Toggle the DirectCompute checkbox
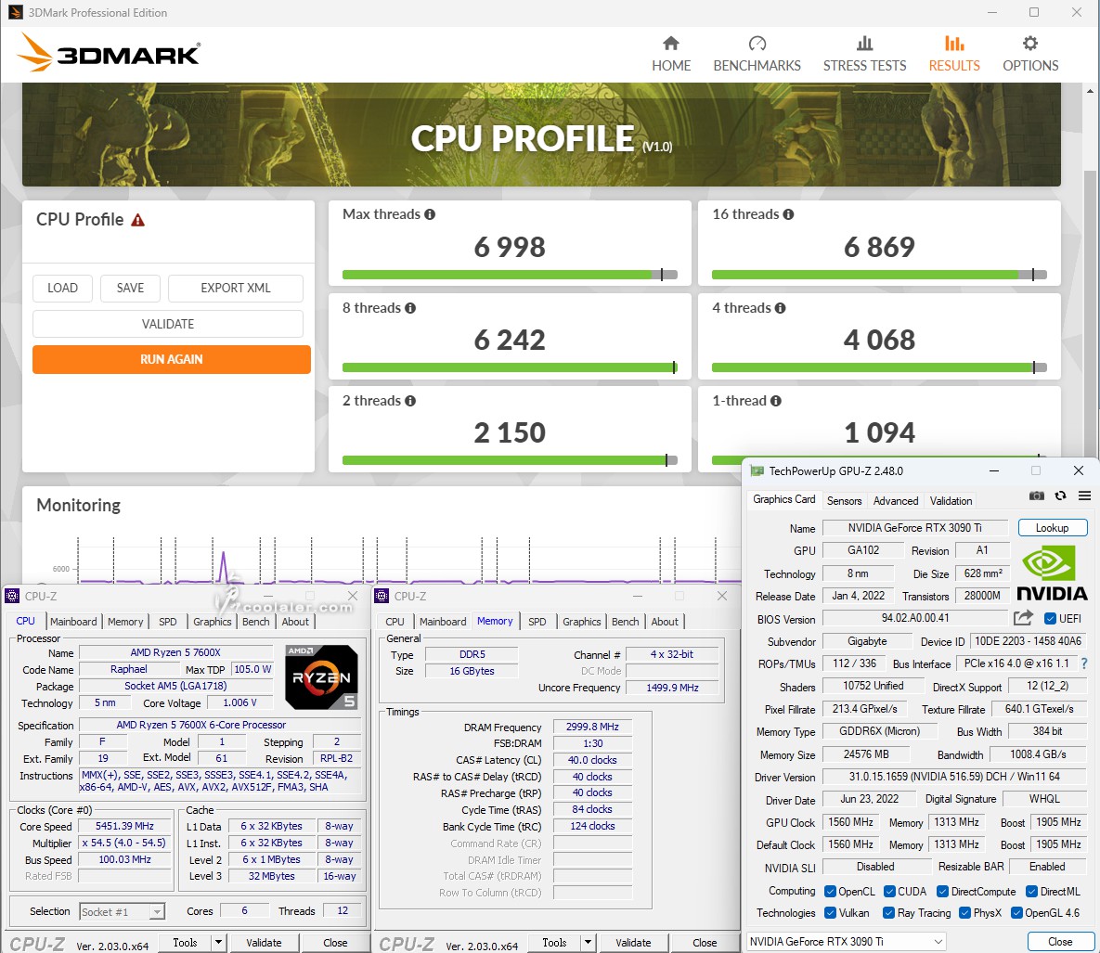 coord(943,891)
